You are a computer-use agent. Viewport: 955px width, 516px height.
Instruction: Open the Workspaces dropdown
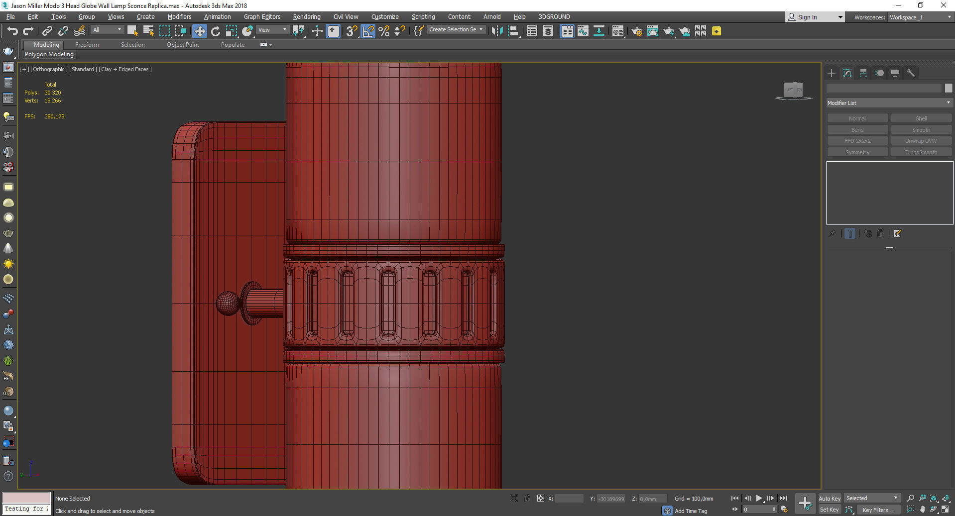(920, 17)
